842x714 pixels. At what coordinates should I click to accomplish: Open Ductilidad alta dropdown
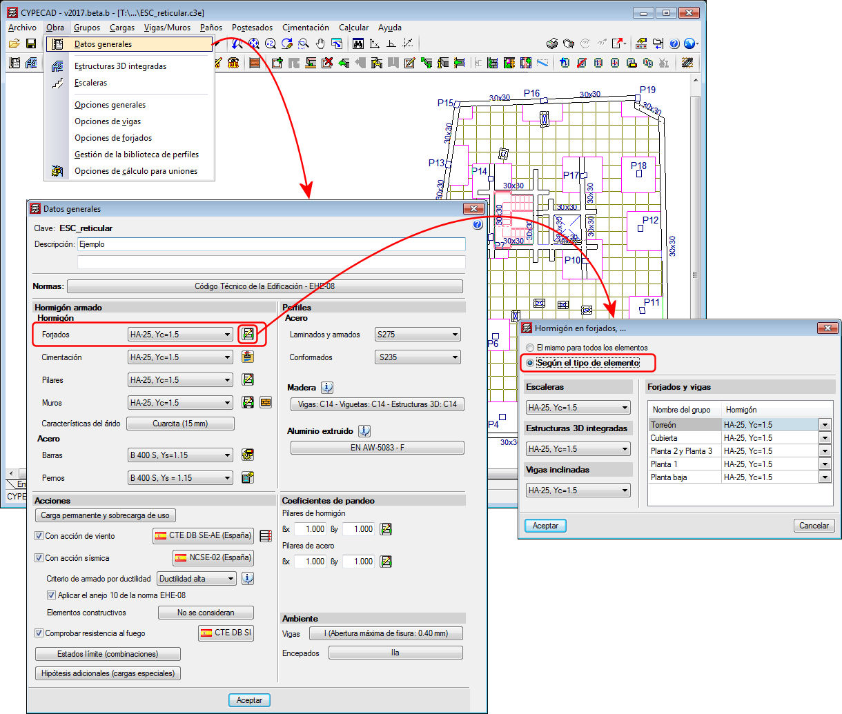point(197,579)
